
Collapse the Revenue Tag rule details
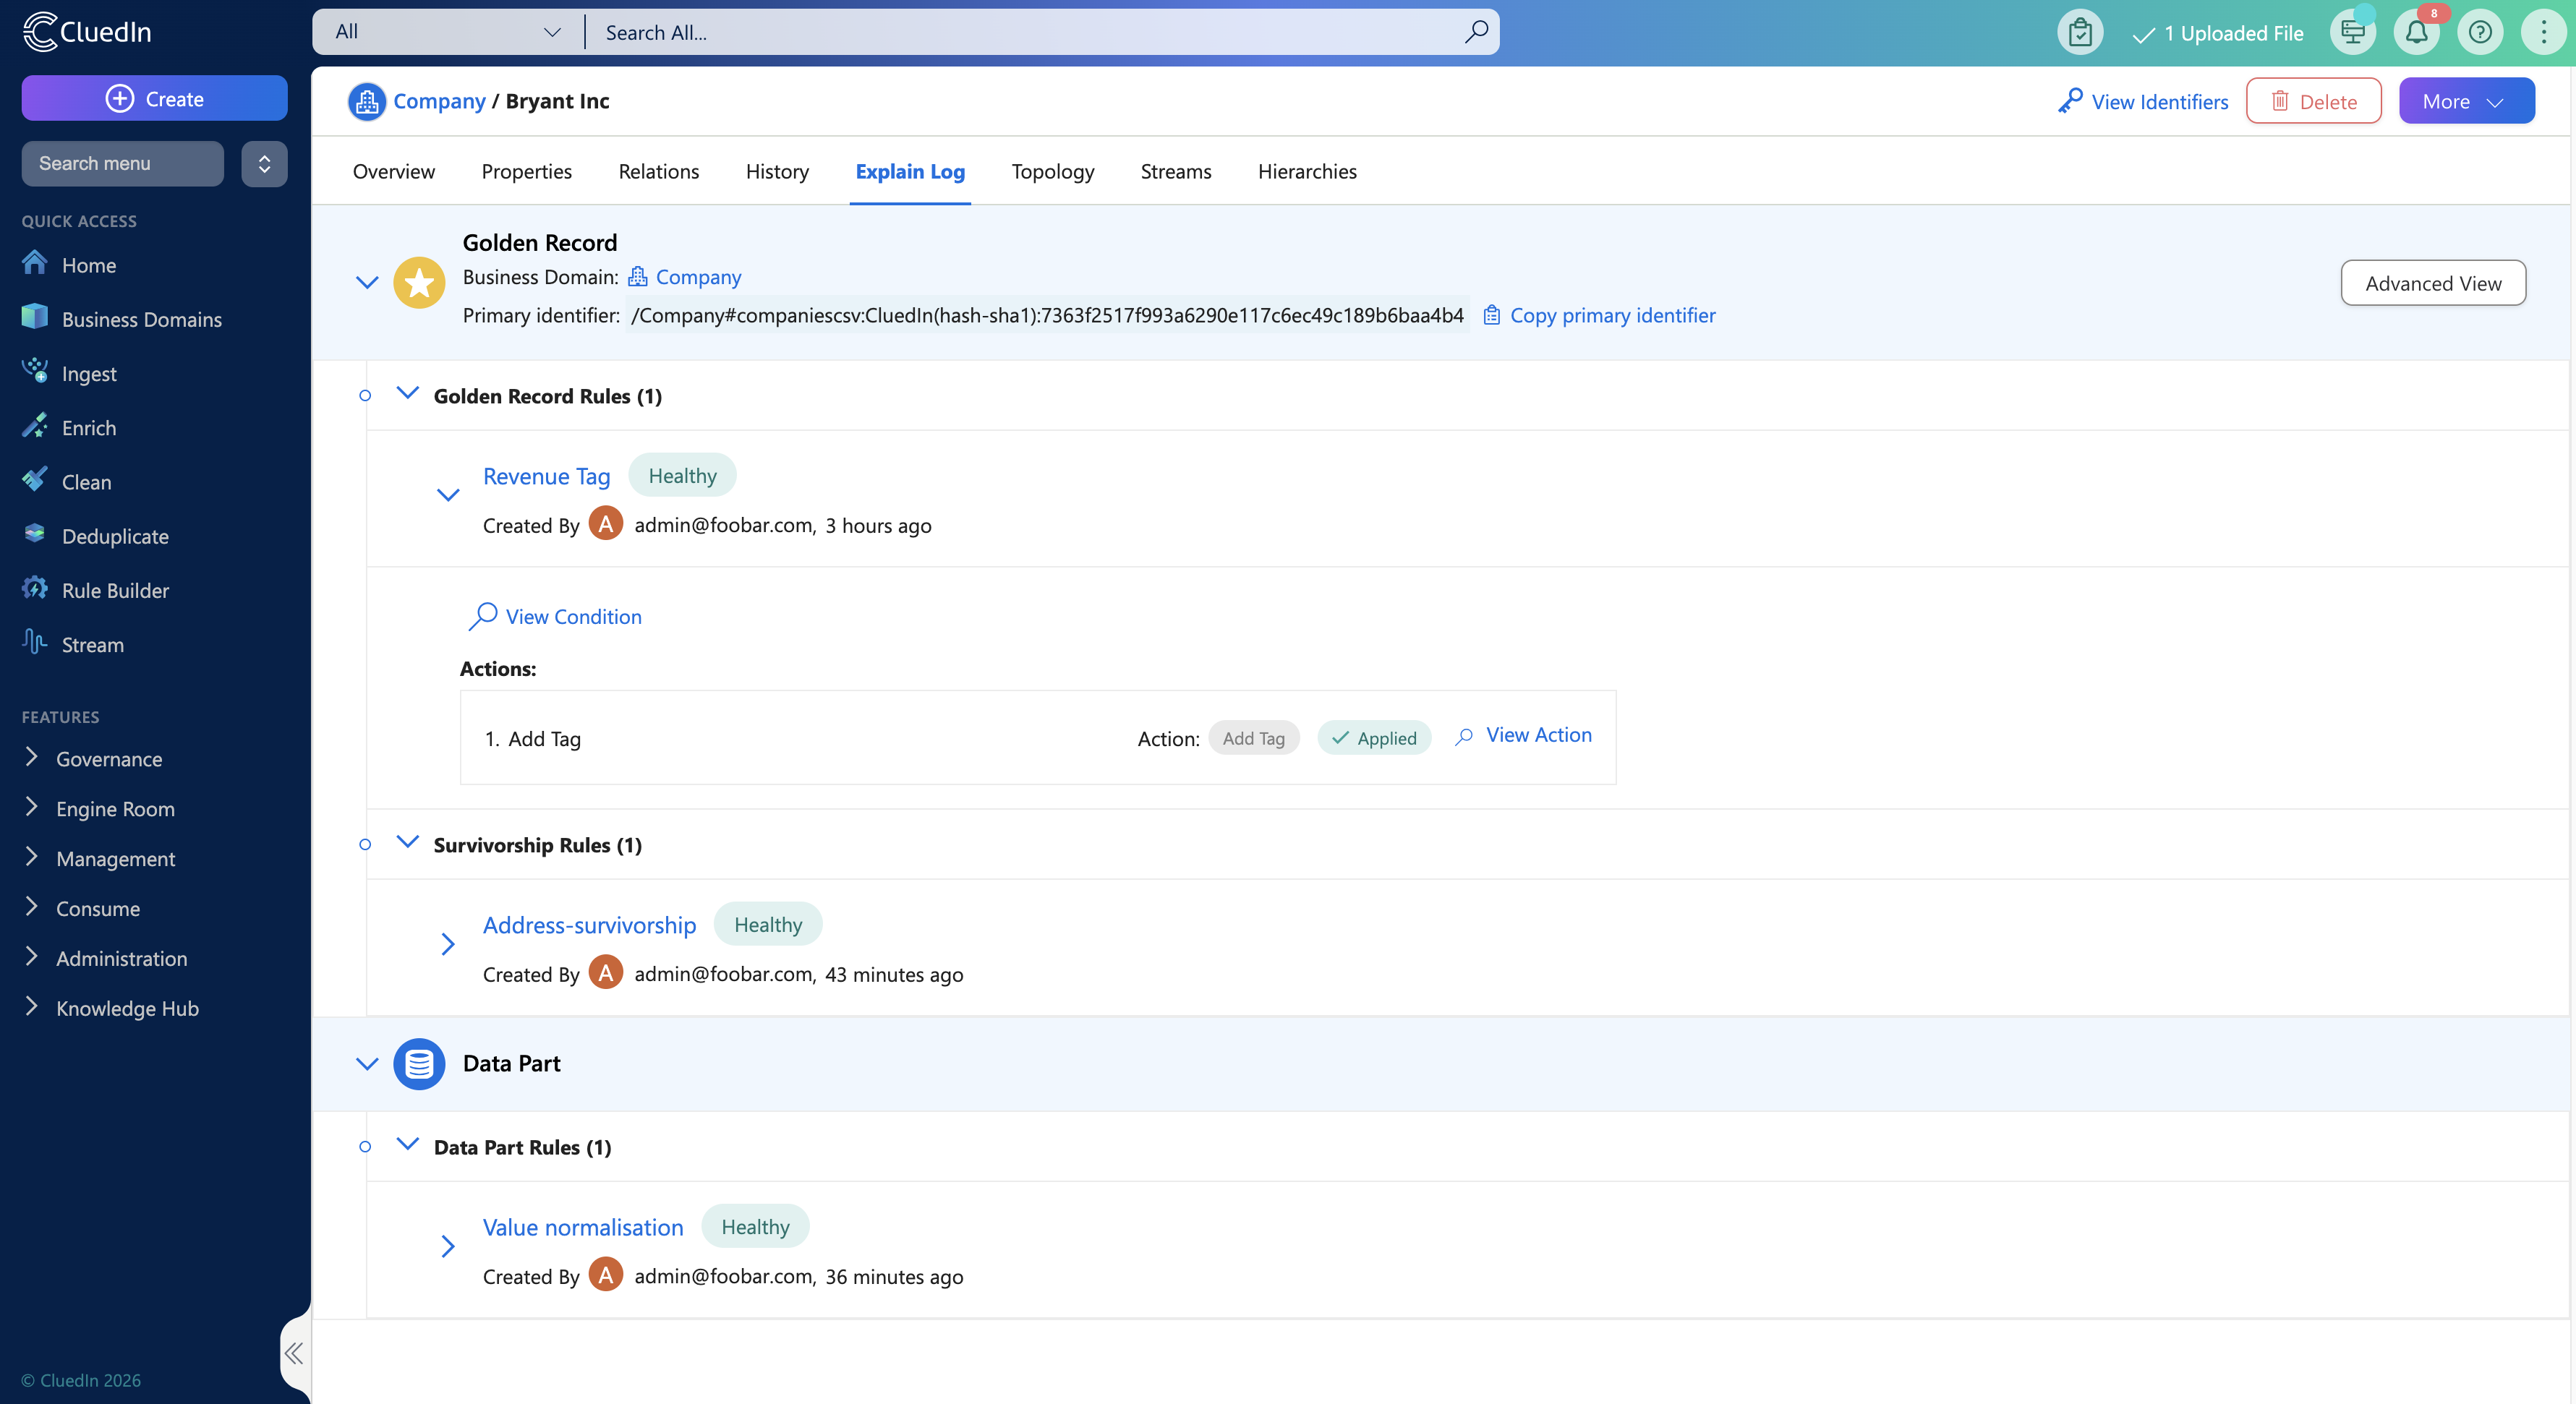coord(448,495)
